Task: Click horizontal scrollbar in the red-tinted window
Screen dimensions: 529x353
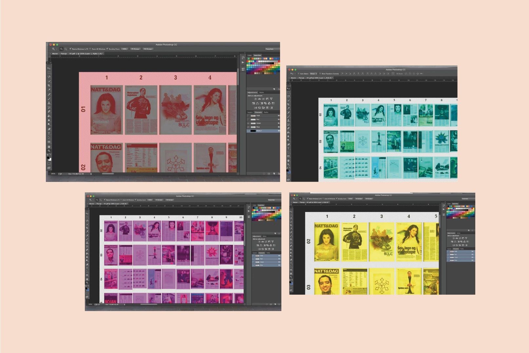Action: click(107, 174)
